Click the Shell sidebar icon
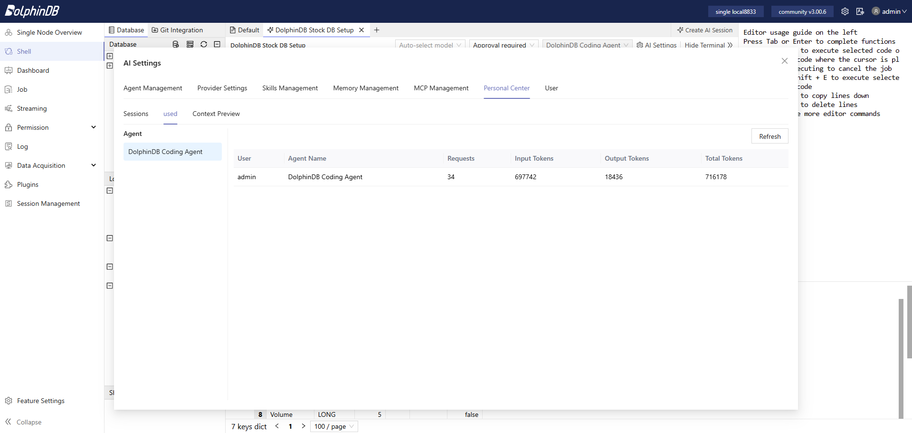Screen dimensions: 912x433 click(9, 51)
